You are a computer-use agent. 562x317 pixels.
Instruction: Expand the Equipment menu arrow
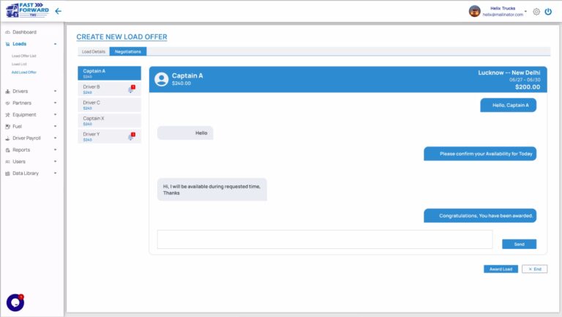point(55,115)
